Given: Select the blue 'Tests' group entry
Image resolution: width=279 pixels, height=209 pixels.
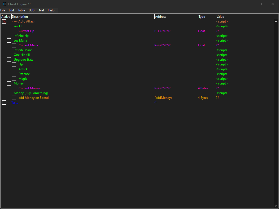Looking at the screenshot, I should click(x=15, y=103).
